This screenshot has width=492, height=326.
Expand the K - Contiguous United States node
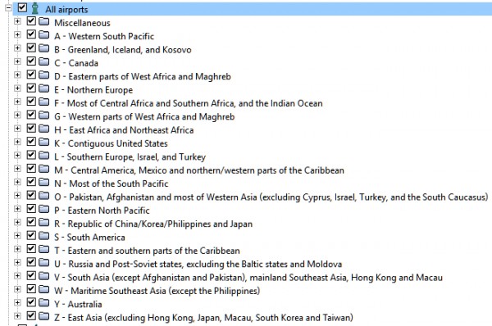point(17,142)
